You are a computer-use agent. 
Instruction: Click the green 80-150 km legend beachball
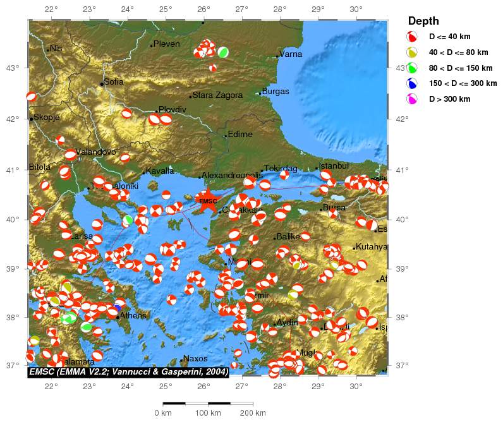(x=412, y=68)
